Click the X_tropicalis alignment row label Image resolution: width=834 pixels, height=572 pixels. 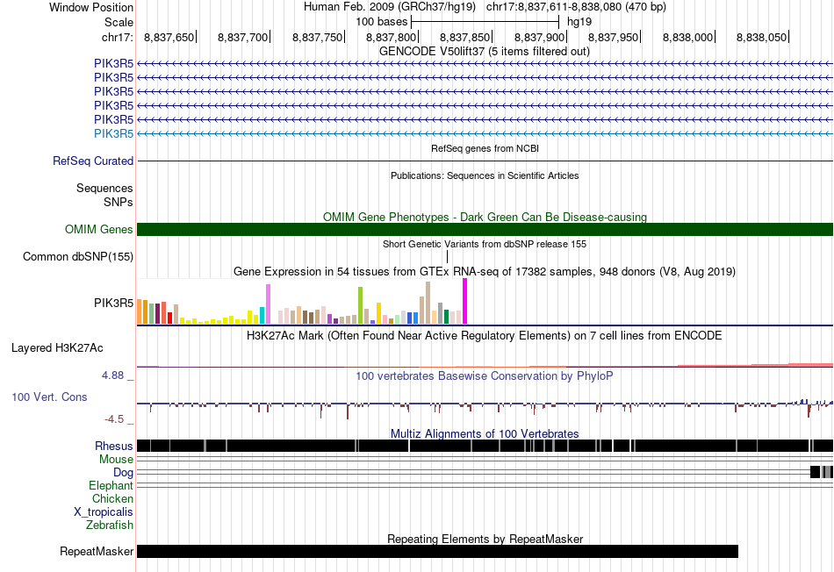tap(104, 511)
